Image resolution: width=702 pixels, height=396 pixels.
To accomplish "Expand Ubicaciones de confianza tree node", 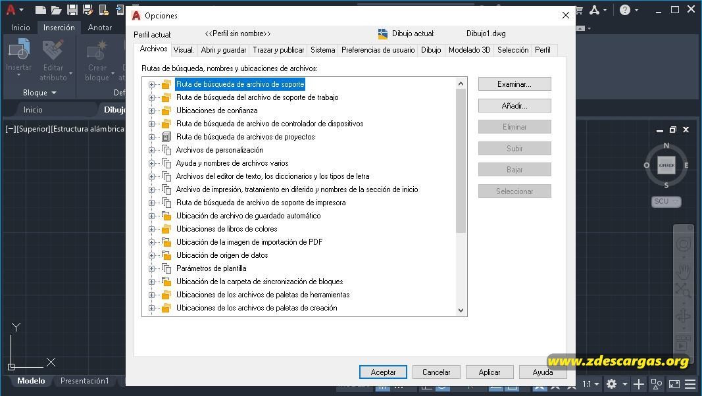I will tap(151, 111).
